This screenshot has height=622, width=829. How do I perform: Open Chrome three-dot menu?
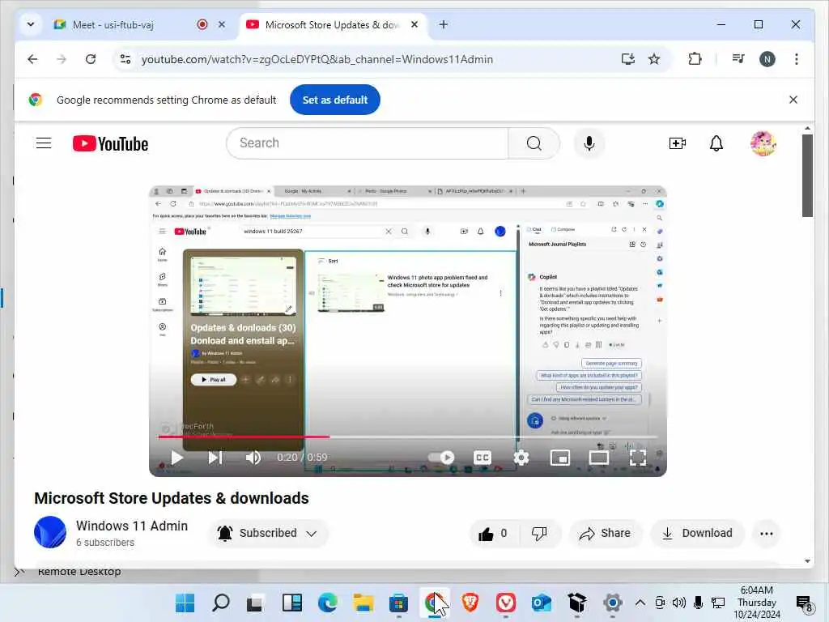click(797, 59)
